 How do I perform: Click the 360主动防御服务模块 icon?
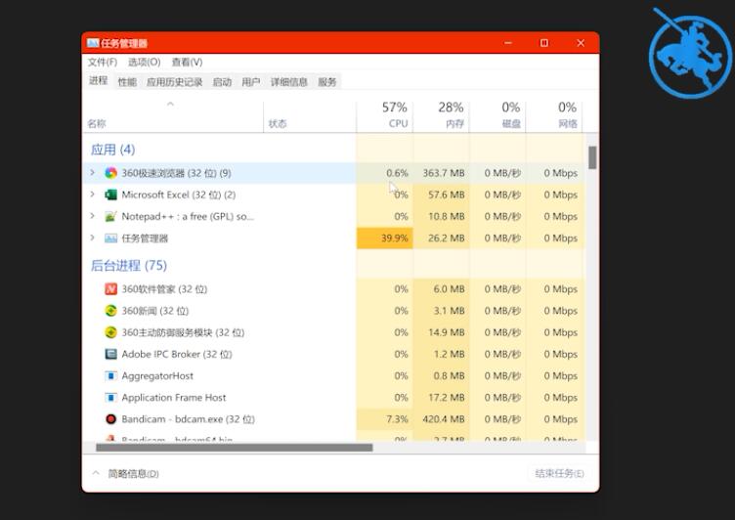point(111,332)
